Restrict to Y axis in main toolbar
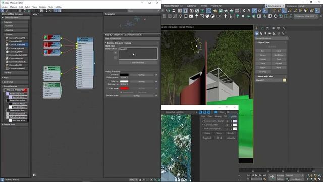The width and height of the screenshot is (323, 182). 249,10
